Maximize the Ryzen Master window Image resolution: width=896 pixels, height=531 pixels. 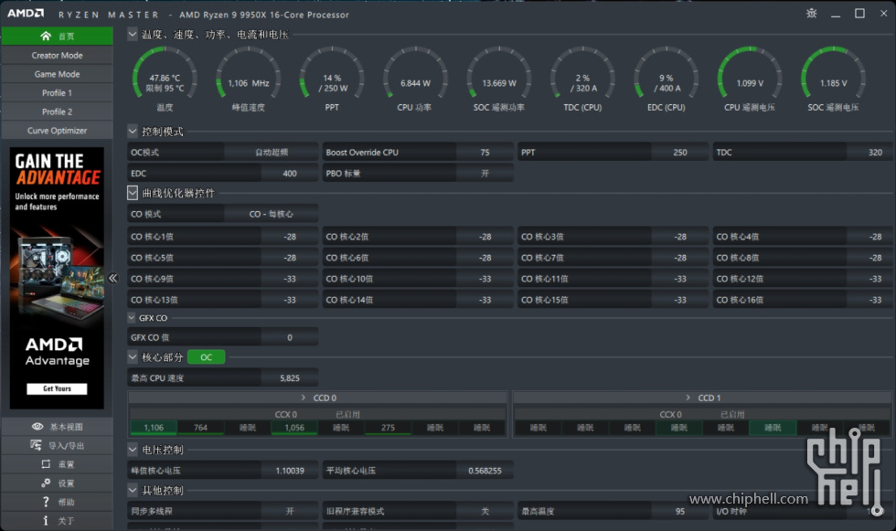tap(859, 14)
